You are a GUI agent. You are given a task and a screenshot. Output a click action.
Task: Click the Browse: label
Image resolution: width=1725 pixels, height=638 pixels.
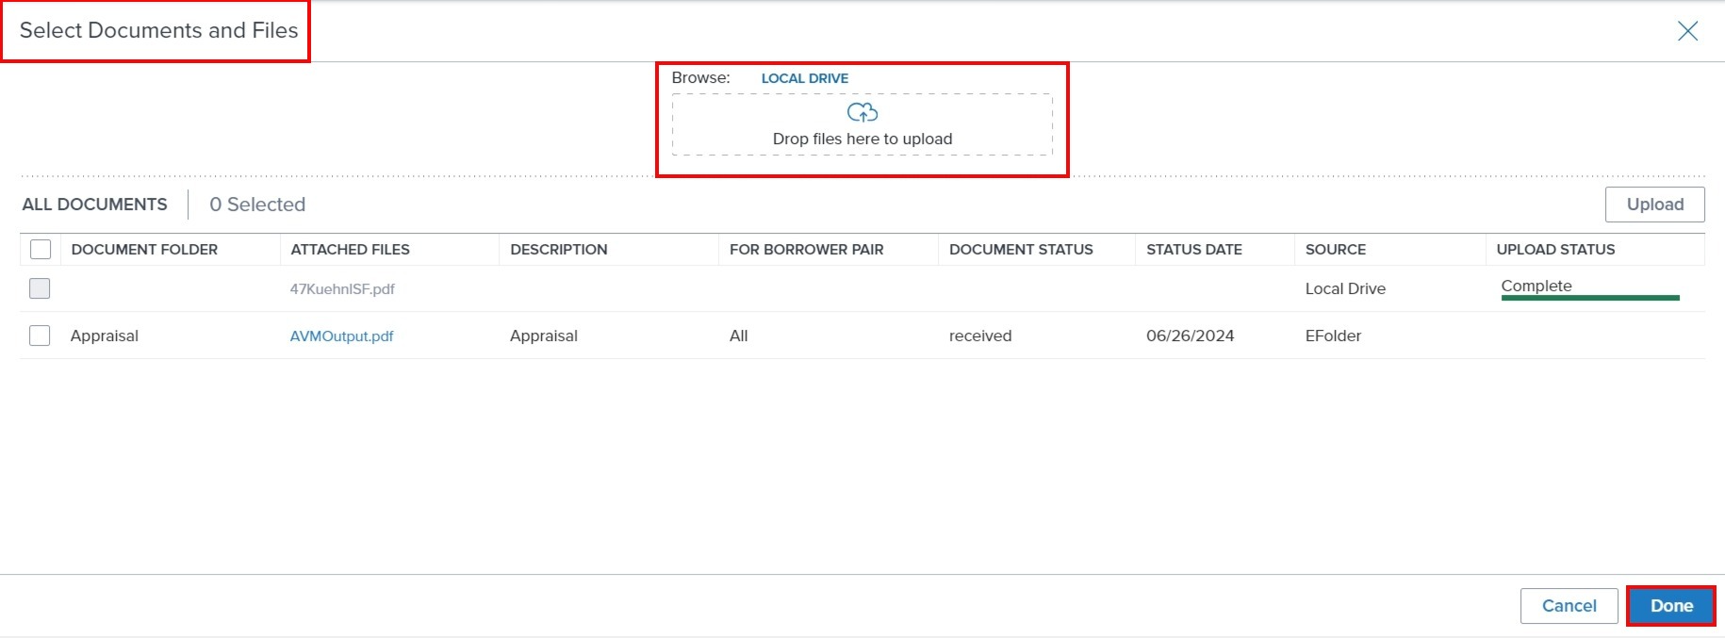tap(700, 78)
